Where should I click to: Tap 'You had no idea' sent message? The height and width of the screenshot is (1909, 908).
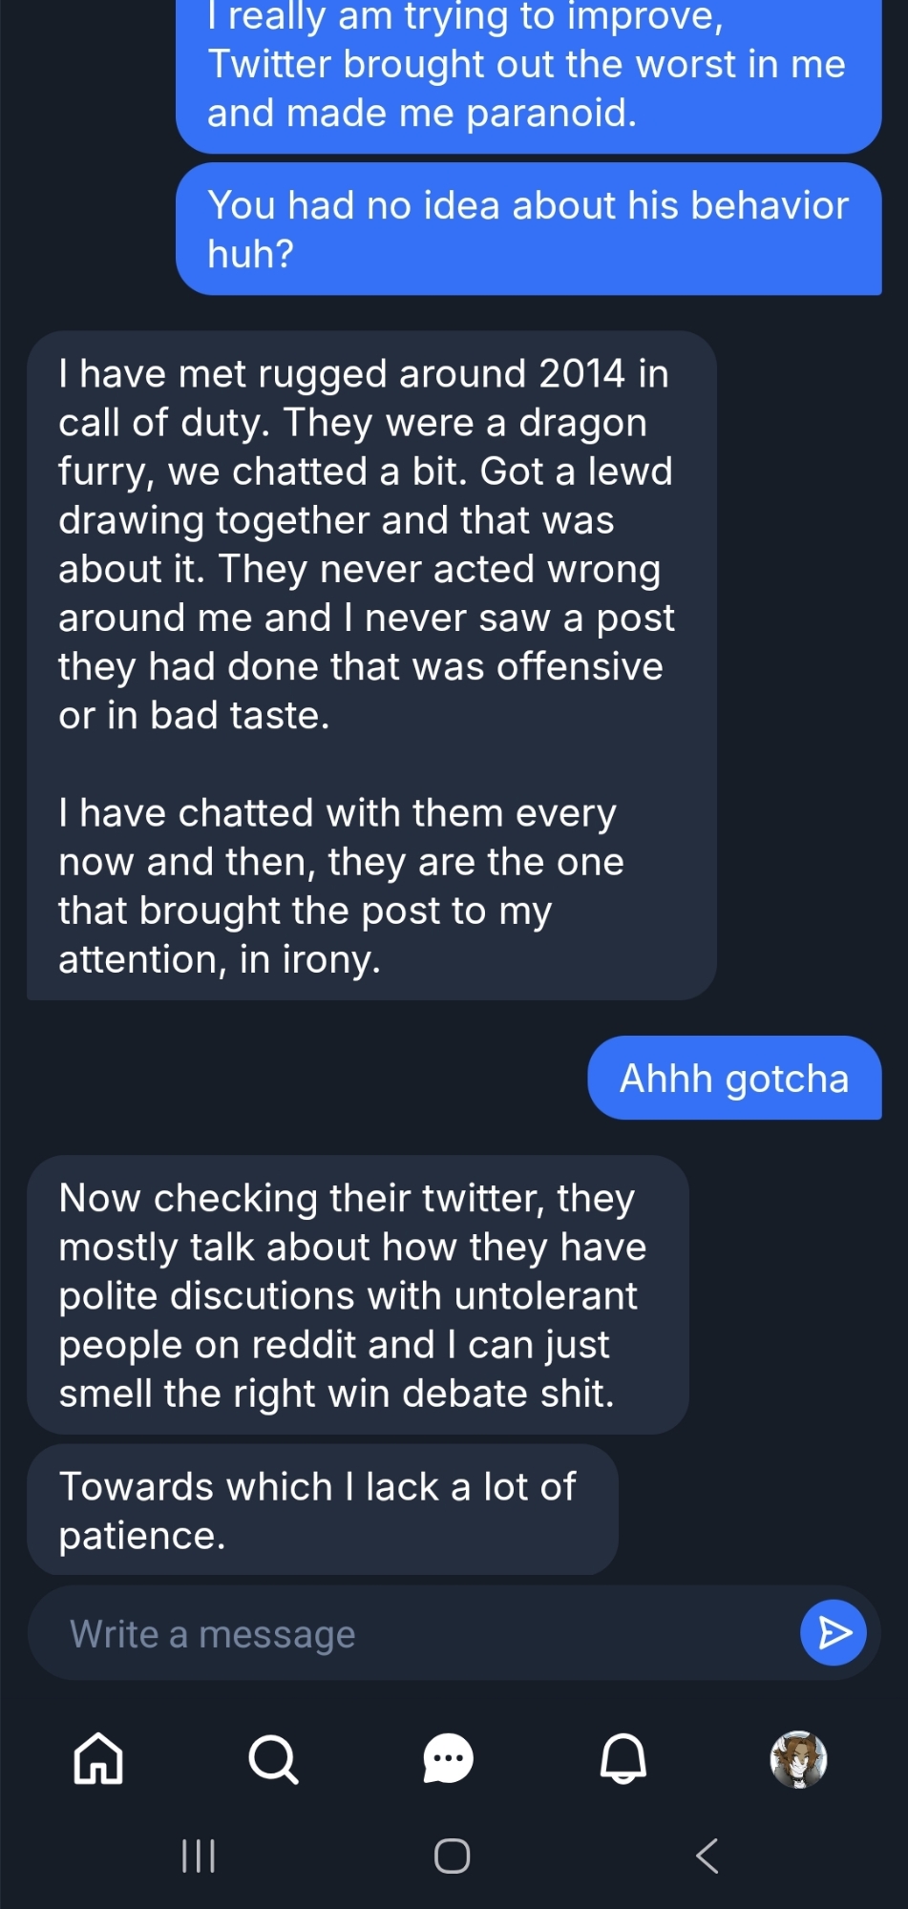point(527,229)
